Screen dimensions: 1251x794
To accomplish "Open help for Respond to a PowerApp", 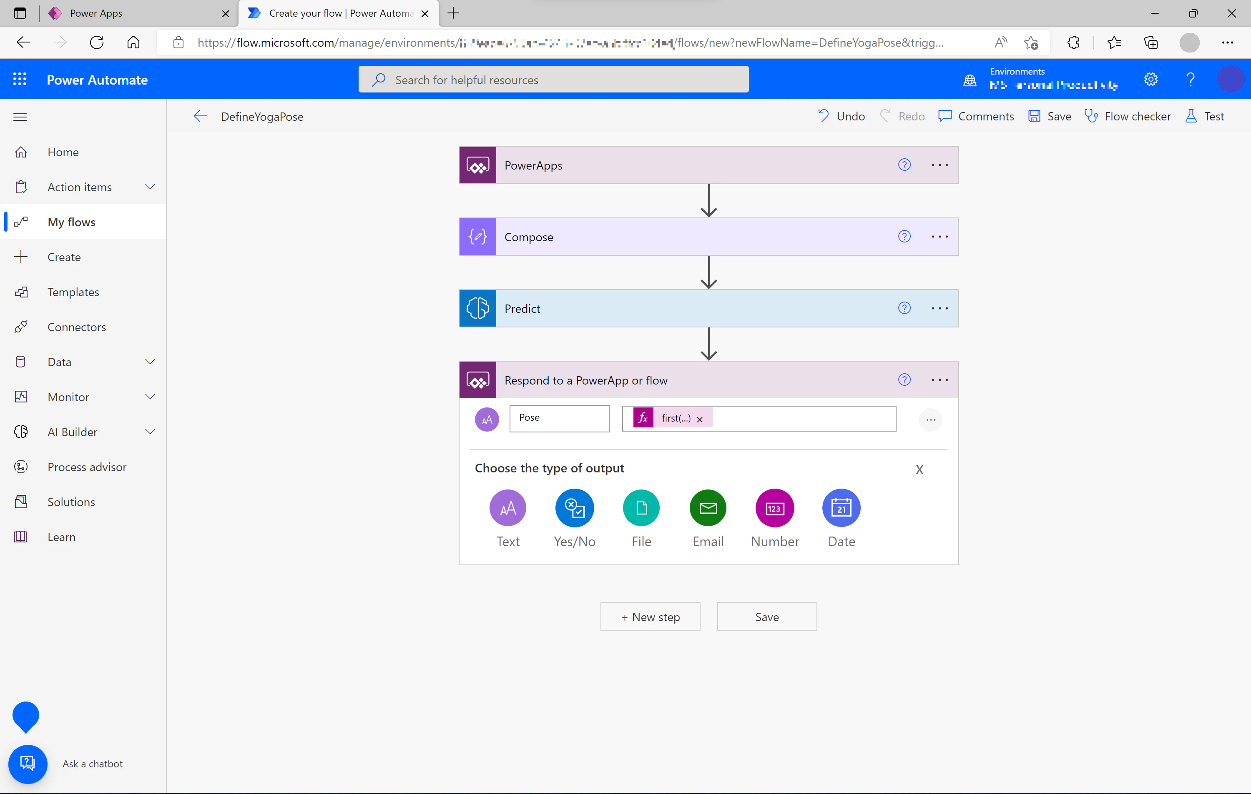I will click(x=904, y=380).
